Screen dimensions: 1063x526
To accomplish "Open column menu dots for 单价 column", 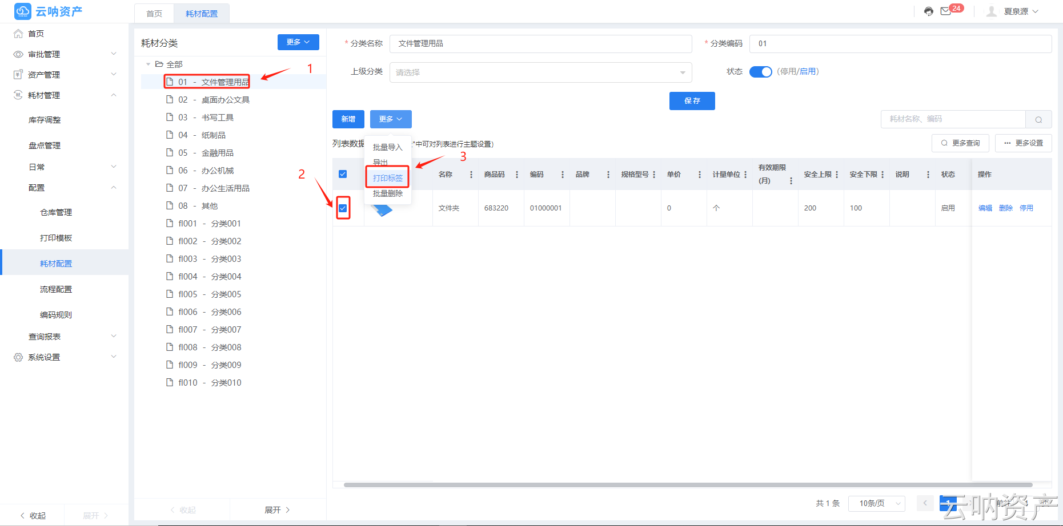I will click(x=700, y=175).
